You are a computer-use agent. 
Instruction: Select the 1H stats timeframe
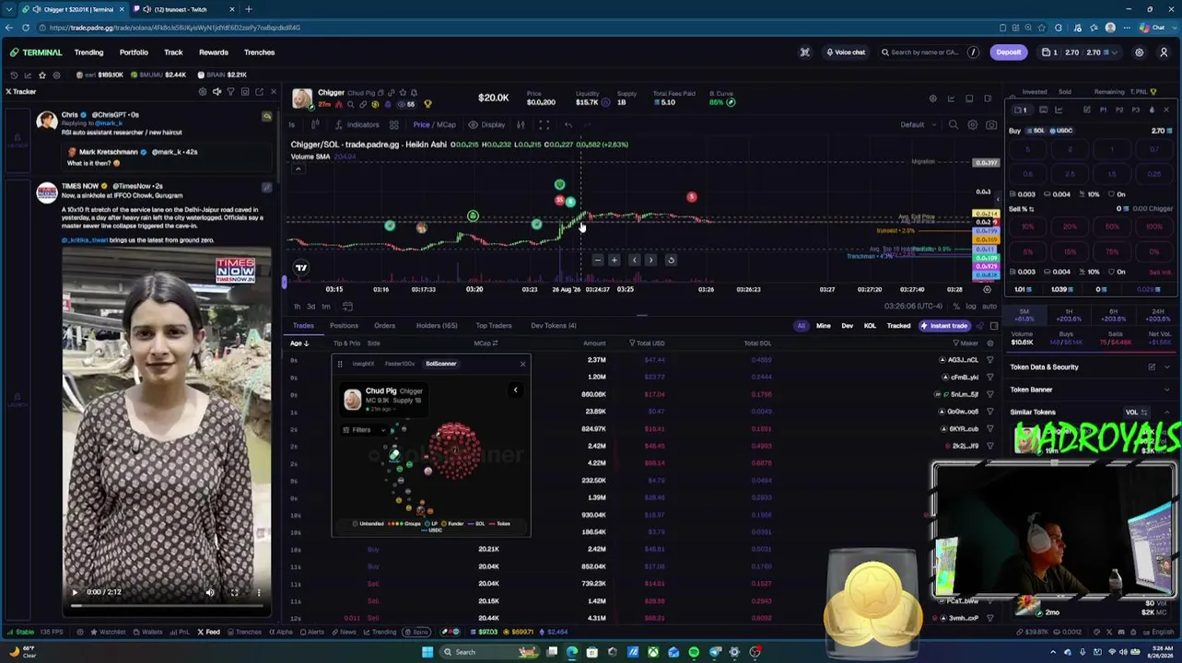click(1069, 315)
